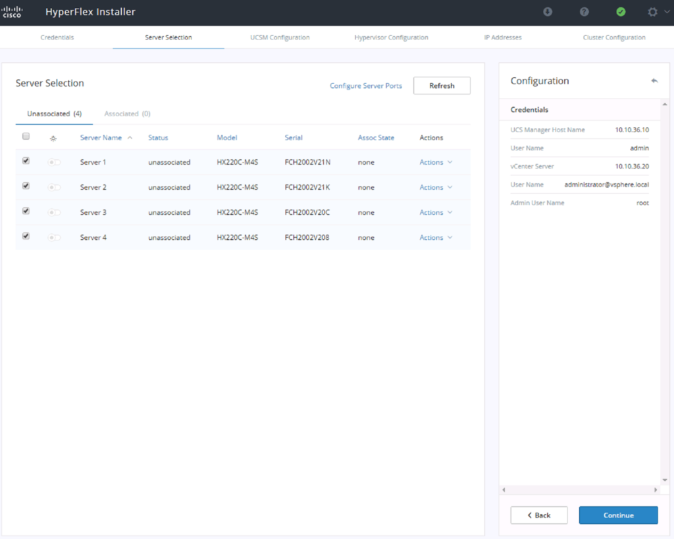Click the scroll down arrow in Configuration panel
This screenshot has height=539, width=674.
point(665,480)
